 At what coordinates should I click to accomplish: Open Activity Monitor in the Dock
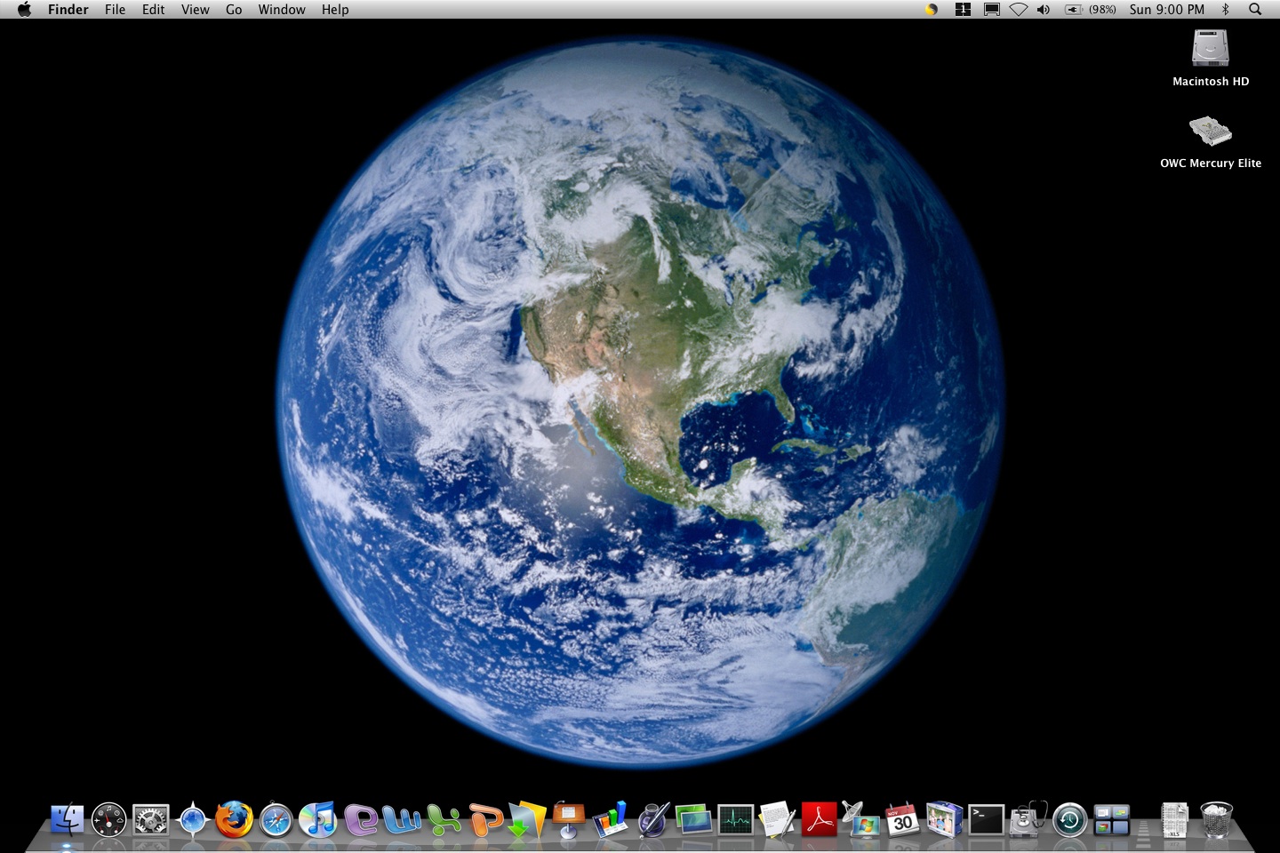tap(736, 819)
